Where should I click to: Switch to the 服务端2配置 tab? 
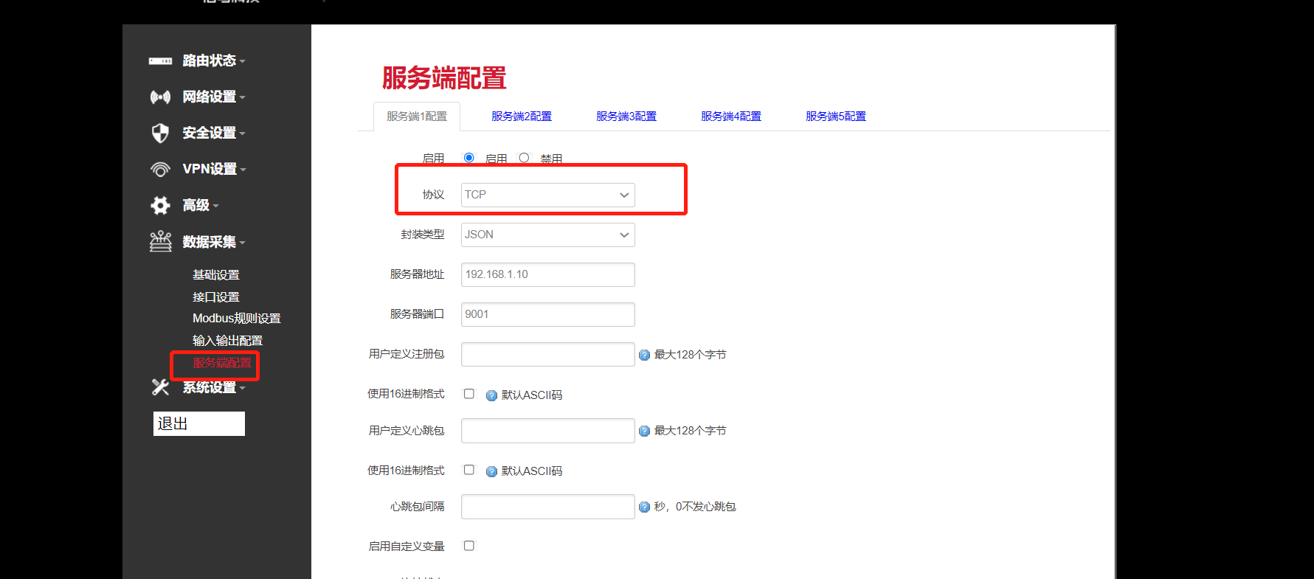click(521, 117)
